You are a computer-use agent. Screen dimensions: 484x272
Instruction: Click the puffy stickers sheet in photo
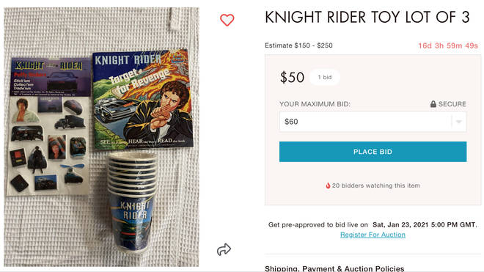pos(48,126)
